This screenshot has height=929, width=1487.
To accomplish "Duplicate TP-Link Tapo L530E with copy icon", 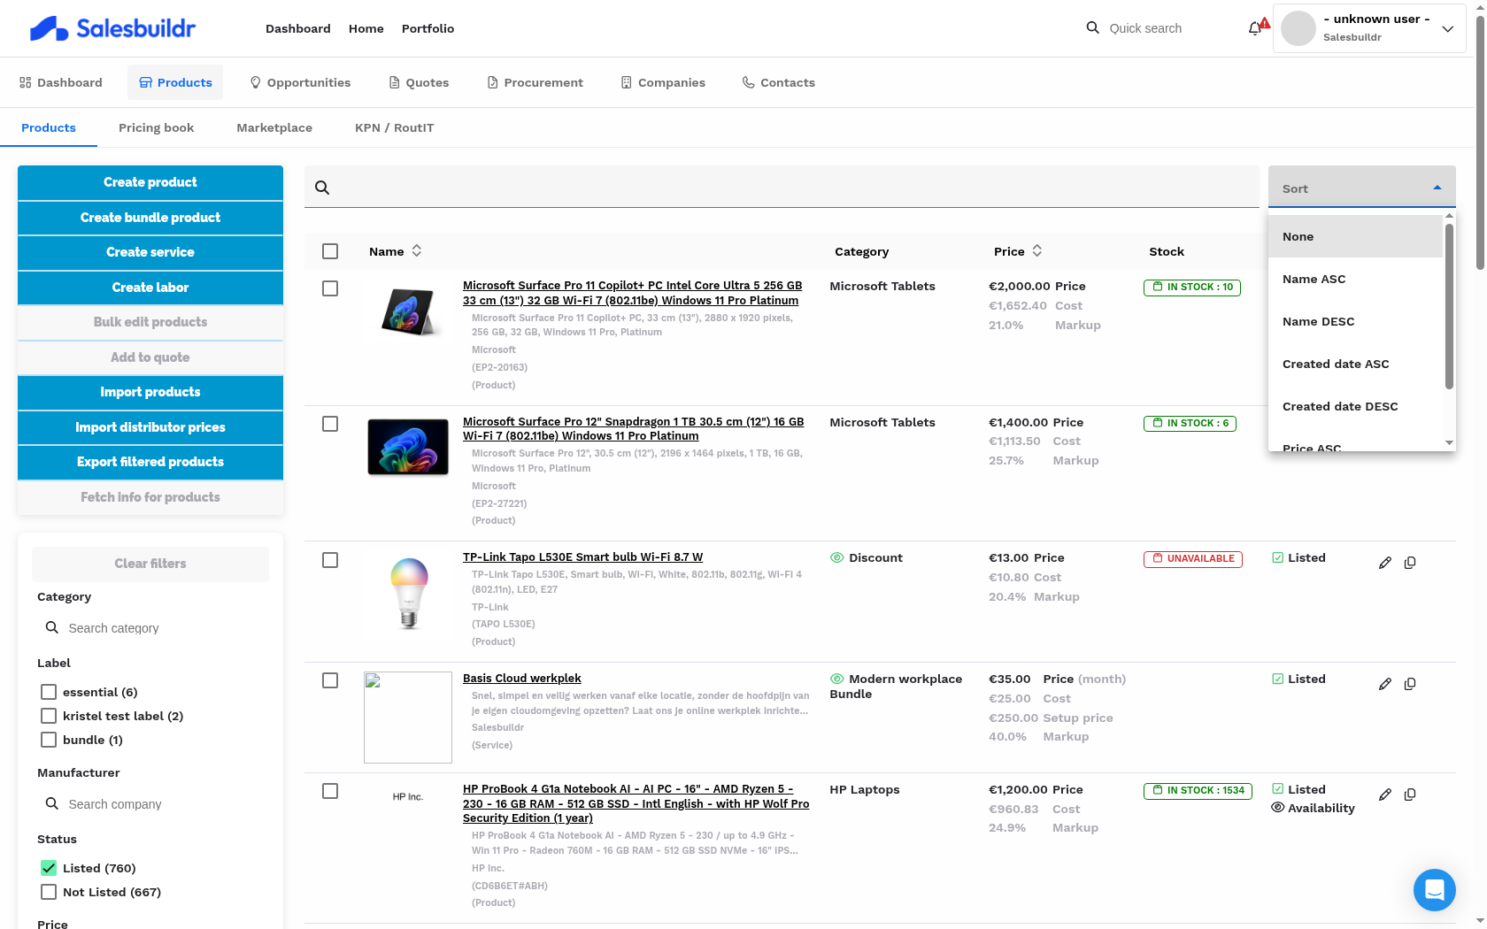I will pyautogui.click(x=1410, y=563).
